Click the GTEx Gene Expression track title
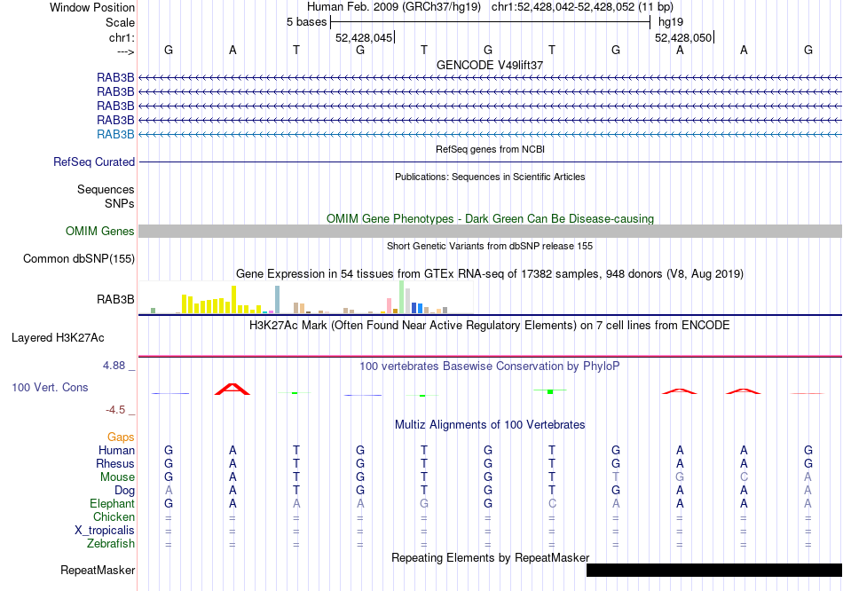 490,273
